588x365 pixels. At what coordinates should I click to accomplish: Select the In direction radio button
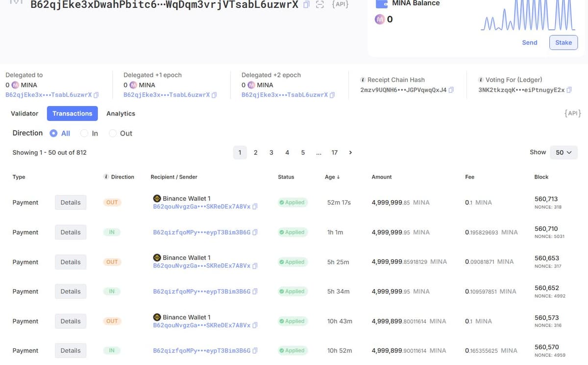(84, 133)
